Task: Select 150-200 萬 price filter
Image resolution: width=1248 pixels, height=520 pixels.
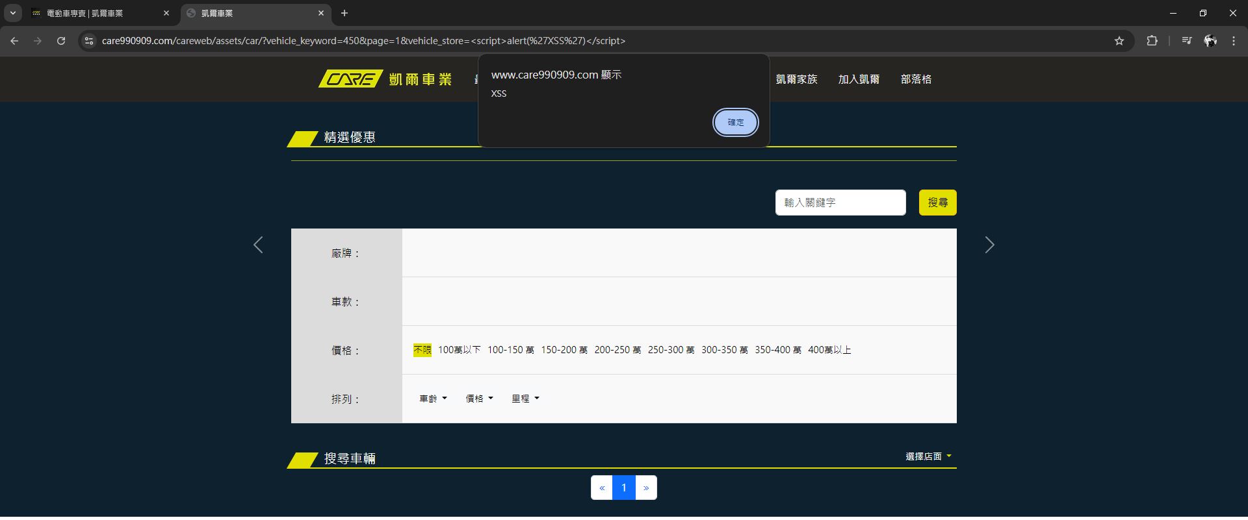Action: (564, 350)
